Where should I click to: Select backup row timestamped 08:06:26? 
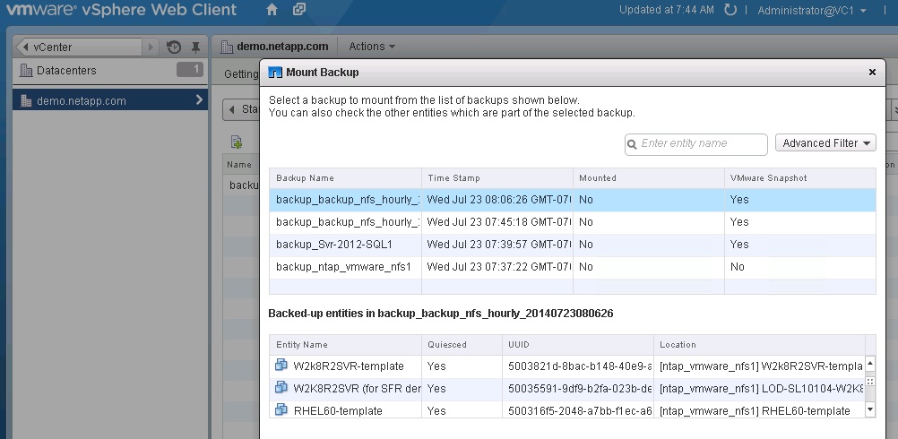coord(573,200)
